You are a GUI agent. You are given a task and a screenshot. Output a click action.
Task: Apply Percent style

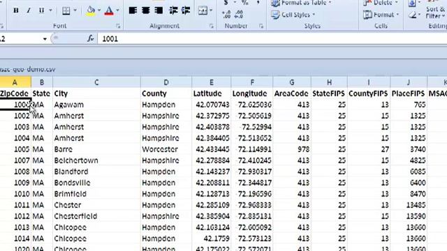(245, 3)
